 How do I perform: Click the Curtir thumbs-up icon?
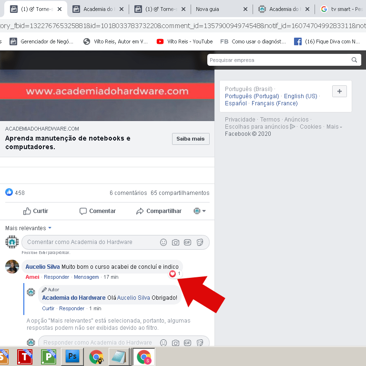[x=27, y=211]
